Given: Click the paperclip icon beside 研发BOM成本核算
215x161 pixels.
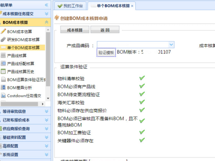Looking at the screenshot, I should pyautogui.click(x=3, y=39).
